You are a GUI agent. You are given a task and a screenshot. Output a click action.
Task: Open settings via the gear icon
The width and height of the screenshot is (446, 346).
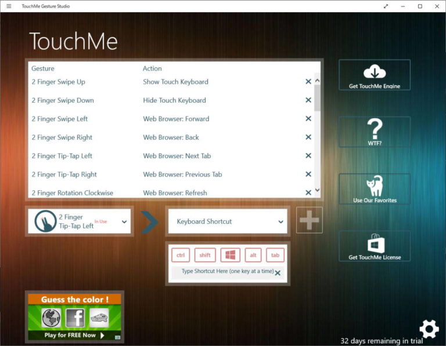(429, 329)
